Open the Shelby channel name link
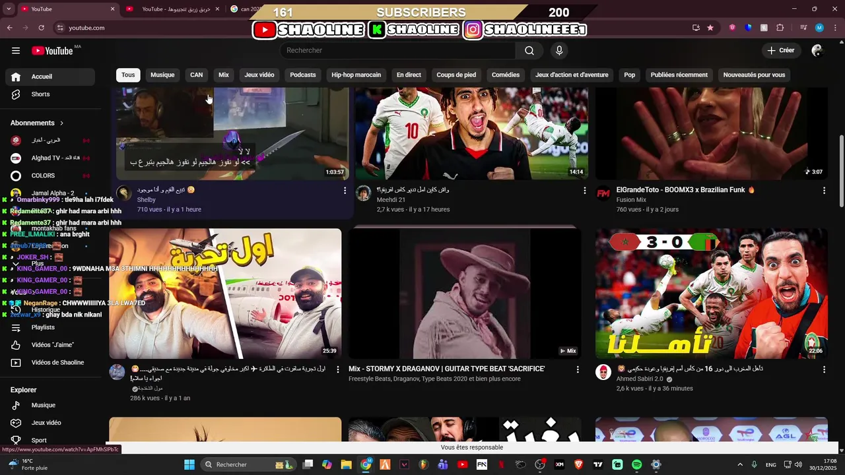 147,200
